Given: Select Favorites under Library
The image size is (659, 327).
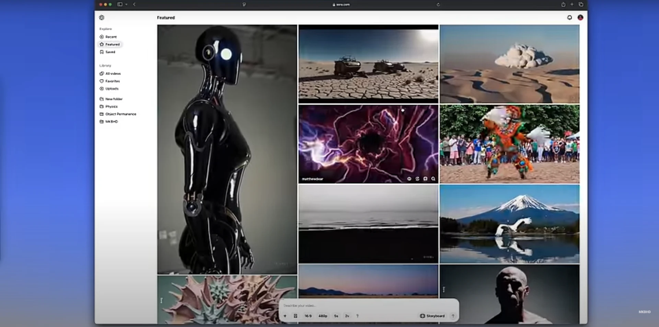Looking at the screenshot, I should pos(113,81).
